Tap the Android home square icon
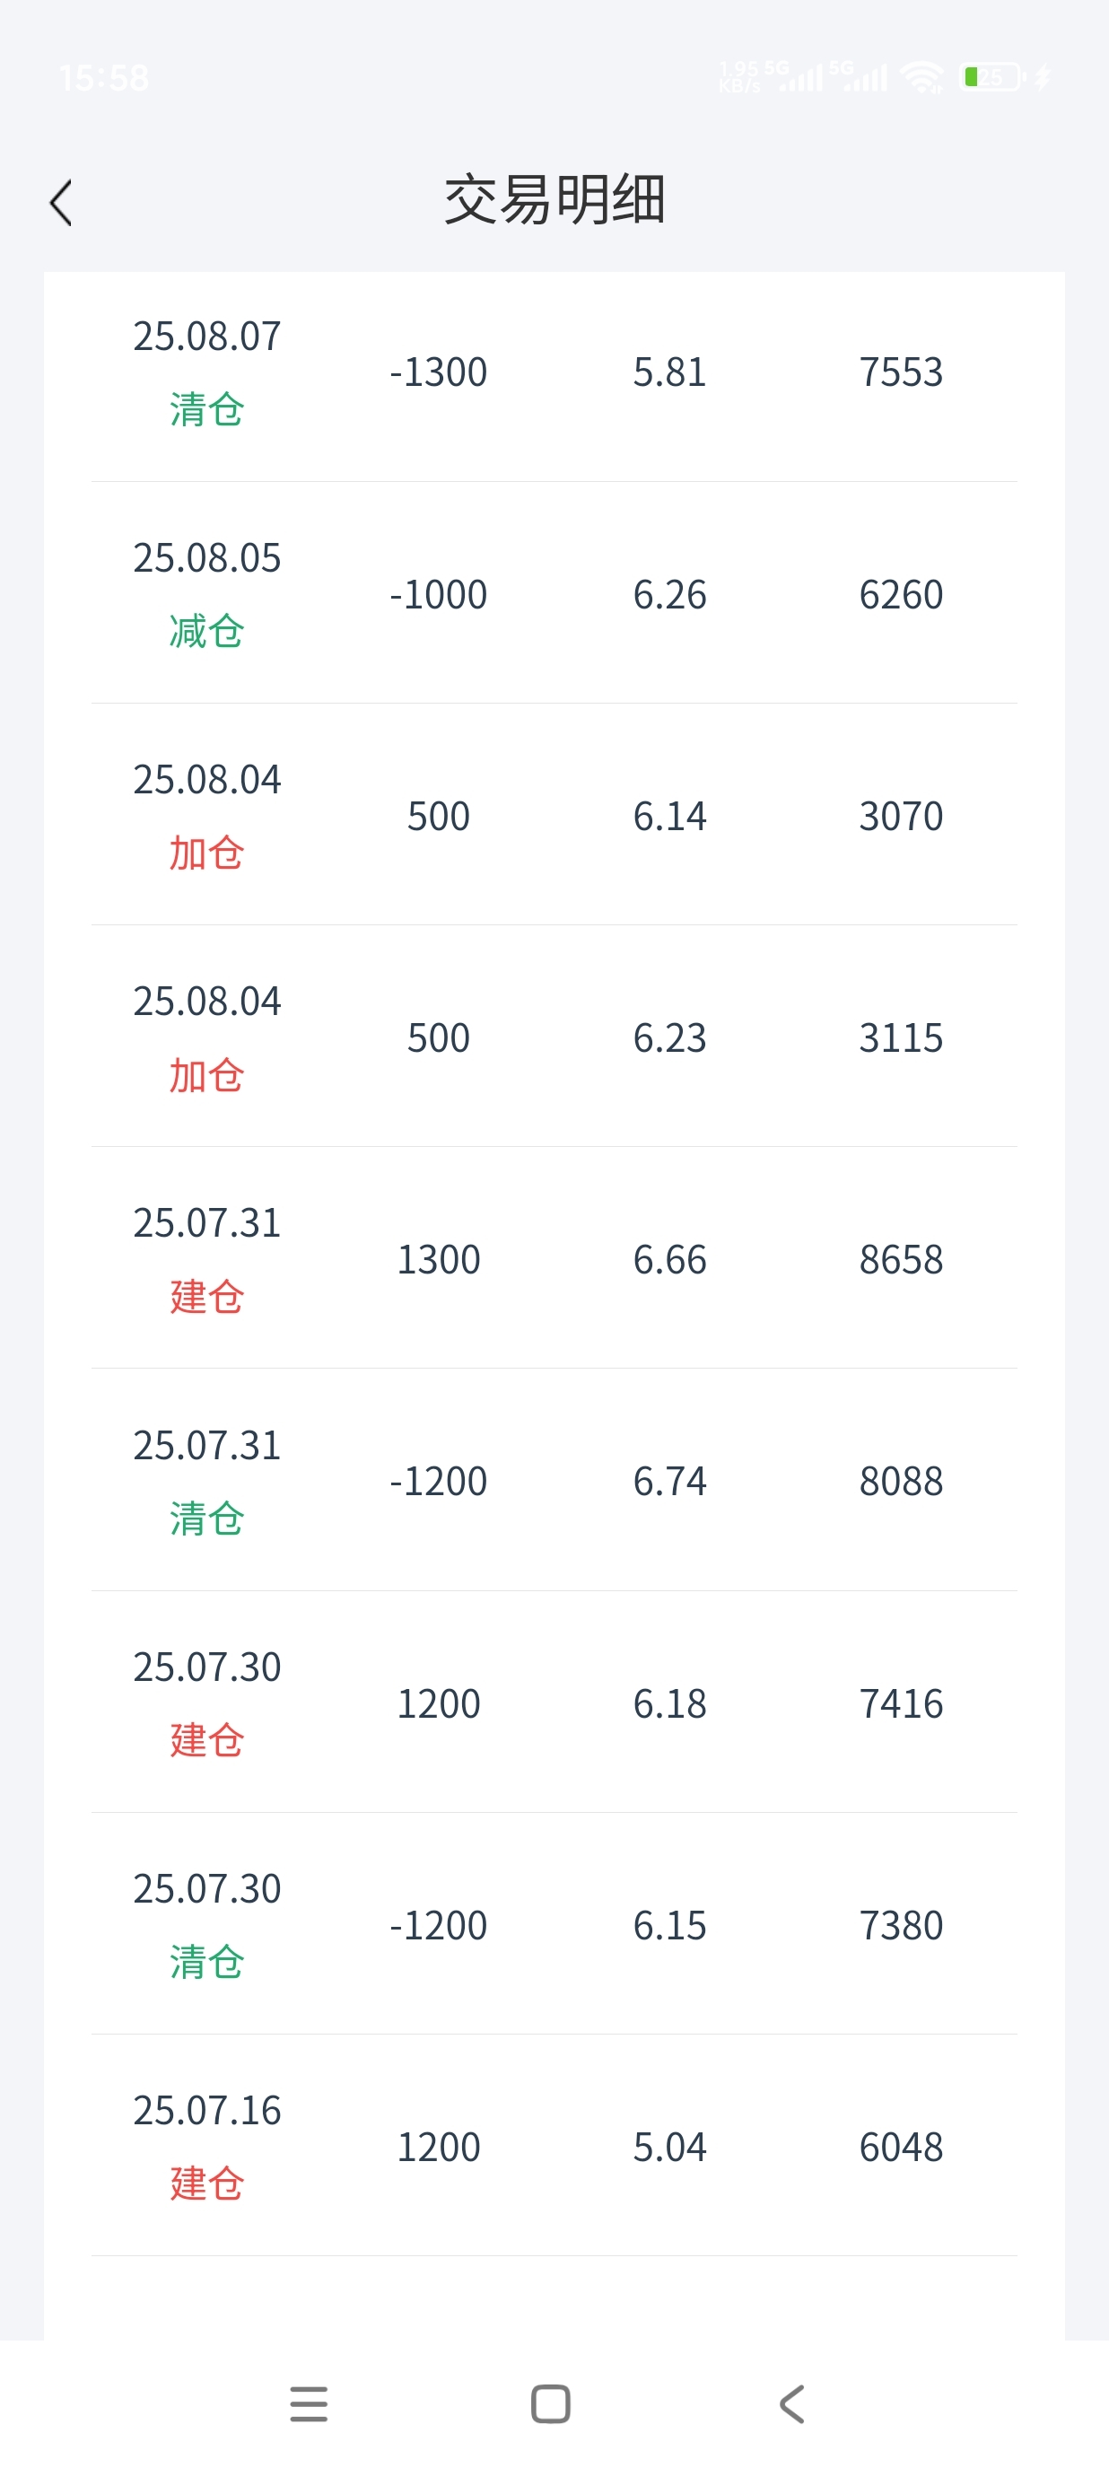 (551, 2402)
